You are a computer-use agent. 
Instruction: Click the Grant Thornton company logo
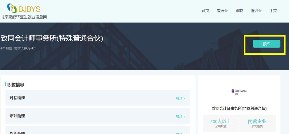(x=239, y=92)
